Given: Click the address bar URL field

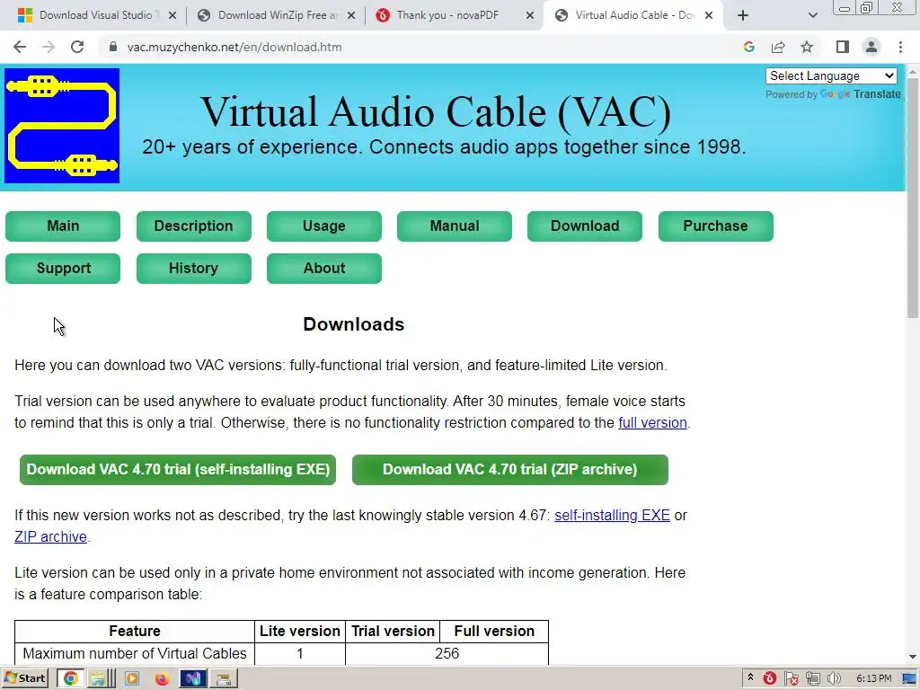Looking at the screenshot, I should coord(422,47).
